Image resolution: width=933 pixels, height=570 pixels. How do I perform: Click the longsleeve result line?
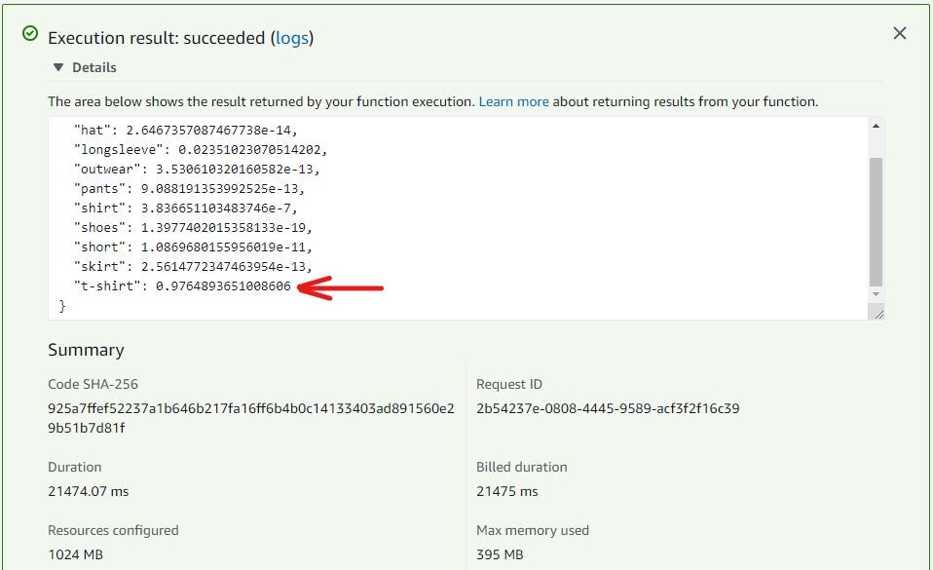point(201,149)
